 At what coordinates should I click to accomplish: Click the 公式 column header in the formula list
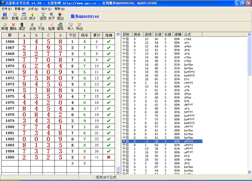[x=192, y=34]
